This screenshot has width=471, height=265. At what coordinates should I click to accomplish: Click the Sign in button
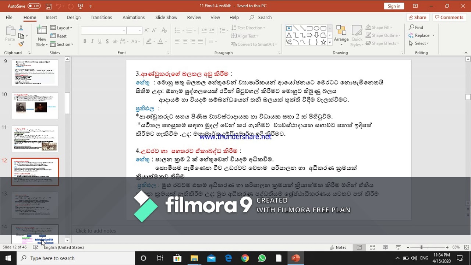(x=394, y=6)
